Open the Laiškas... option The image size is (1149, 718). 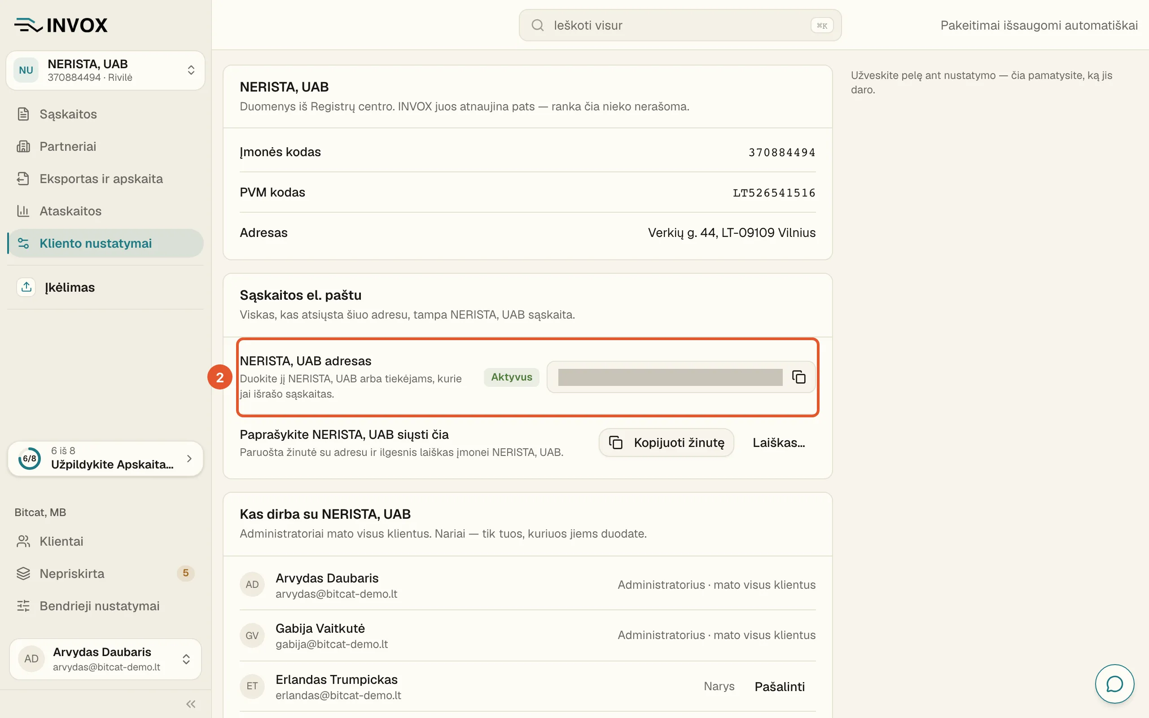[x=779, y=442]
